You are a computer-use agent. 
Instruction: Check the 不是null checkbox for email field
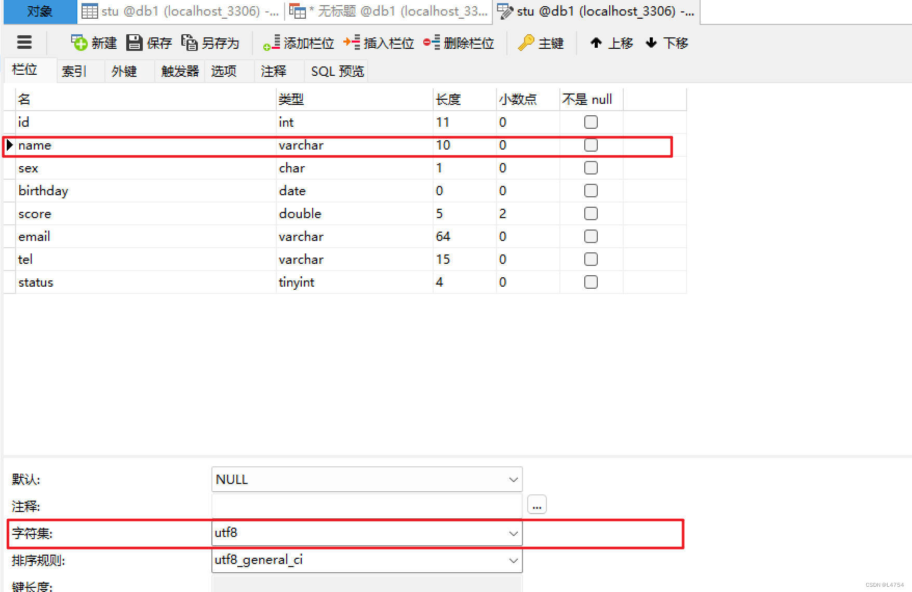(x=591, y=236)
